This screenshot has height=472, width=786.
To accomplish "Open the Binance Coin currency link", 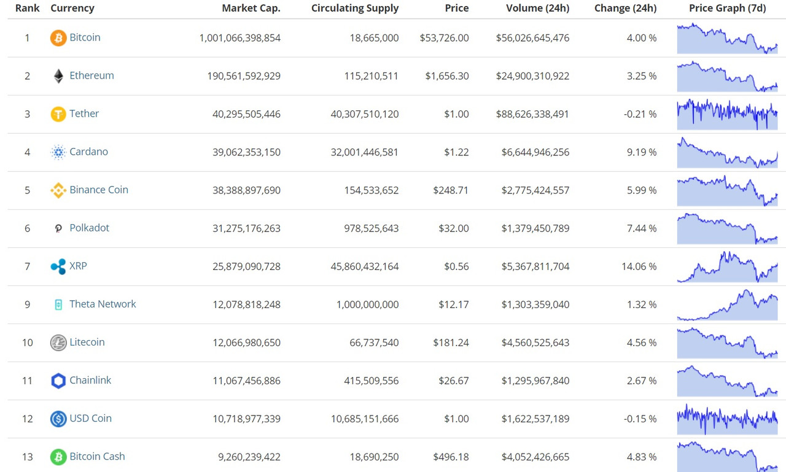I will click(x=99, y=190).
